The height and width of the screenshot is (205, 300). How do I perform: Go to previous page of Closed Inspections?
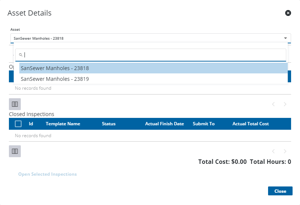274,151
